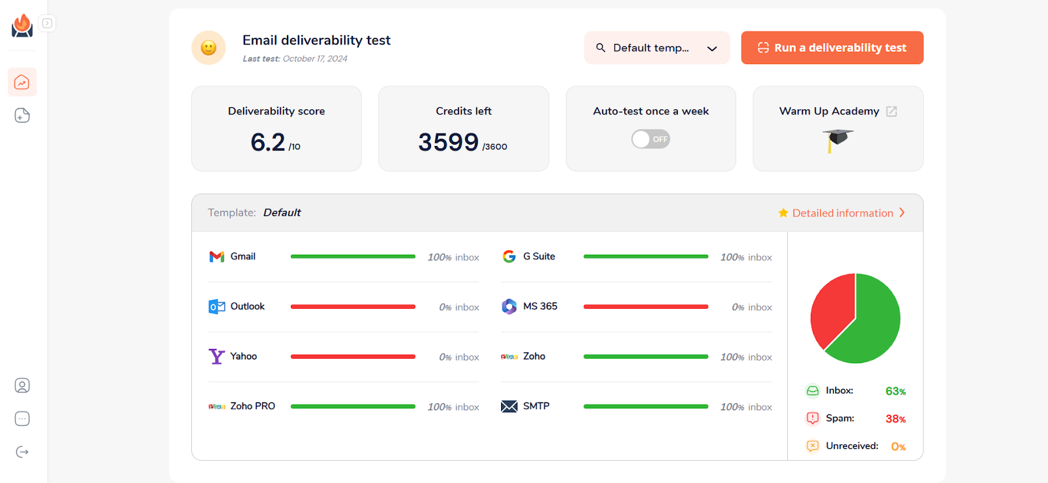The image size is (1048, 483).
Task: Open Warm Up Academy external link icon
Action: pyautogui.click(x=891, y=111)
